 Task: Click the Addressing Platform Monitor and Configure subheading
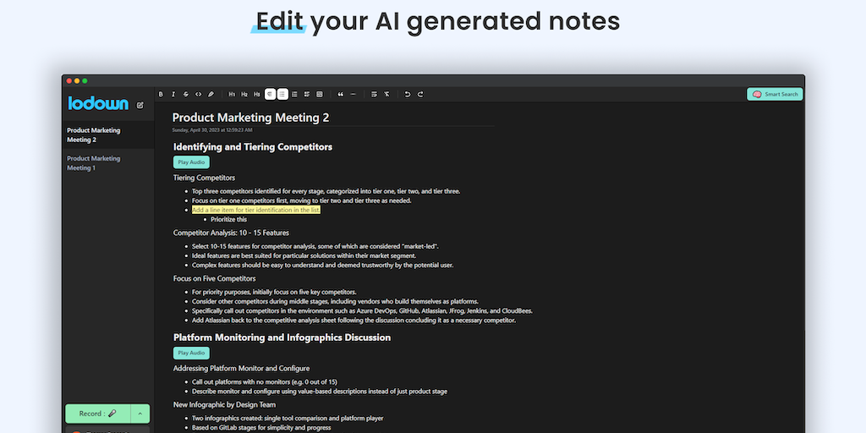241,369
